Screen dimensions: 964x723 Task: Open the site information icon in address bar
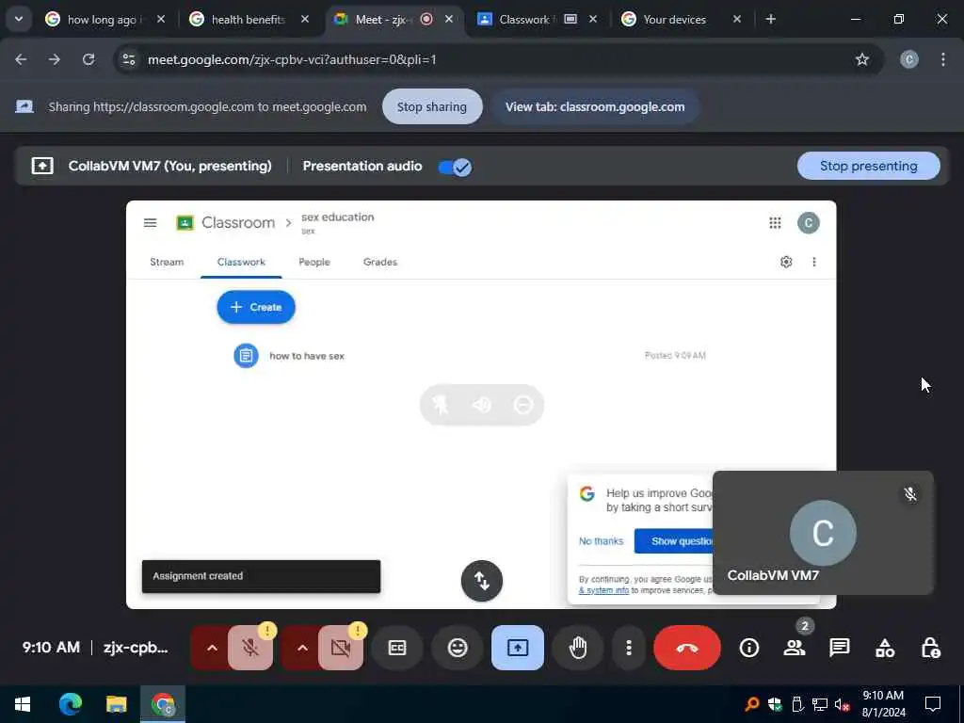pos(129,59)
